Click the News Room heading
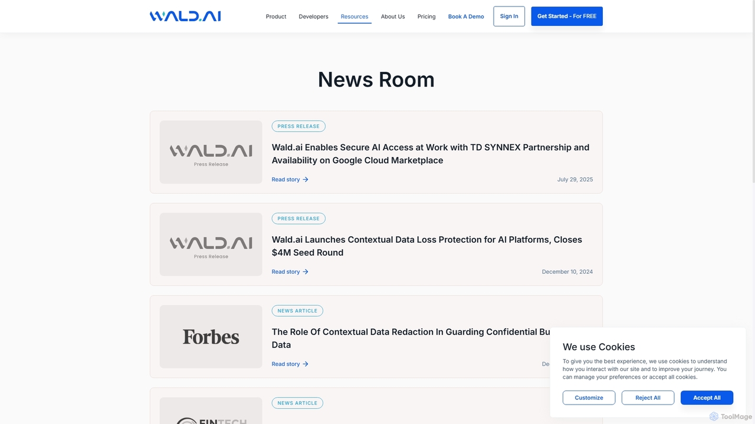The image size is (755, 424). pos(376,79)
